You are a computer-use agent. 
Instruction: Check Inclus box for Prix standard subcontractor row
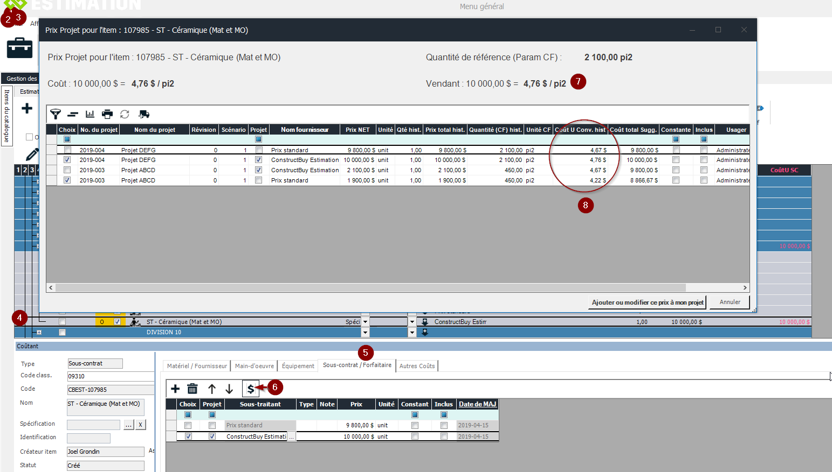444,425
